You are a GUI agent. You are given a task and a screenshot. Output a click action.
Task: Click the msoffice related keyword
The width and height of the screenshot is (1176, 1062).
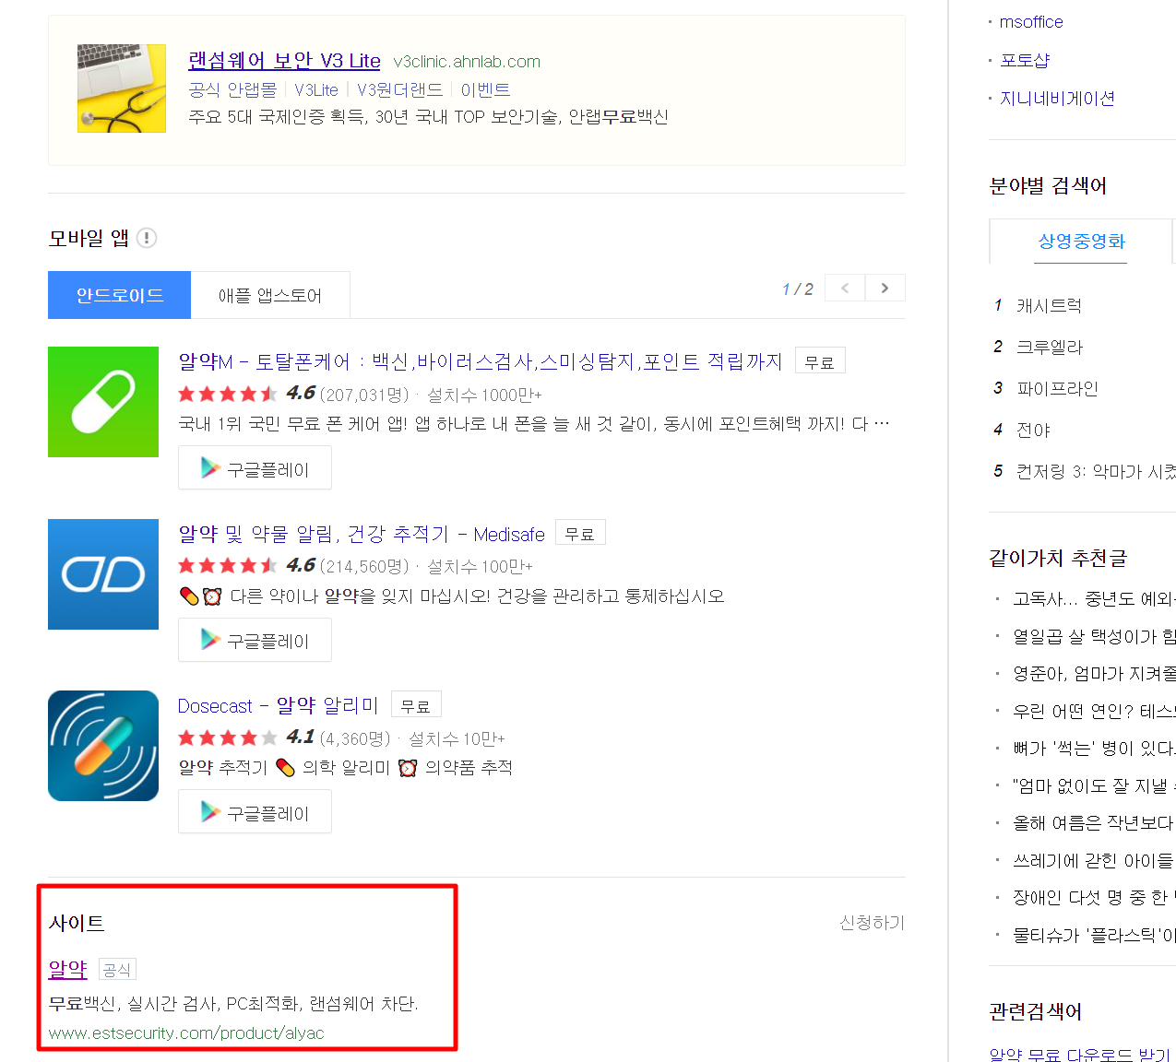tap(1031, 22)
